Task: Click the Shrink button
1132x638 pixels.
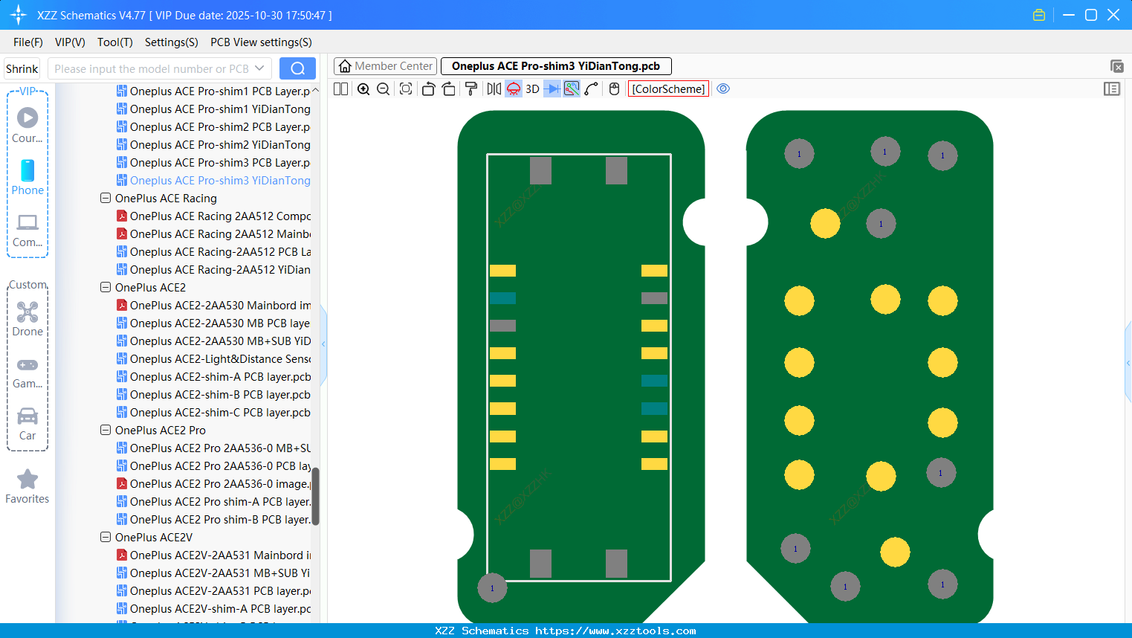Action: 22,69
